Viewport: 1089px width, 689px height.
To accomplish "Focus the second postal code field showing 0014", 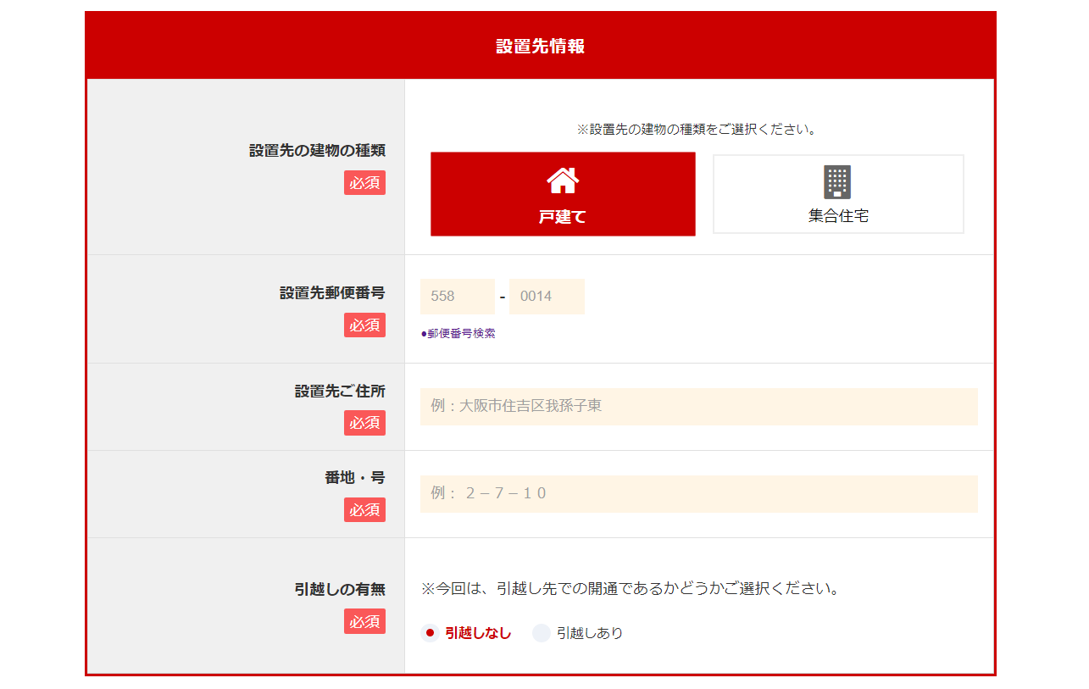I will click(547, 297).
